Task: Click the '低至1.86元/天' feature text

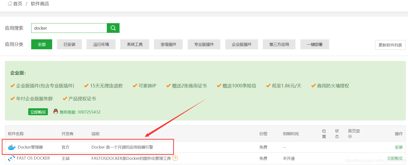Action: 286,86
